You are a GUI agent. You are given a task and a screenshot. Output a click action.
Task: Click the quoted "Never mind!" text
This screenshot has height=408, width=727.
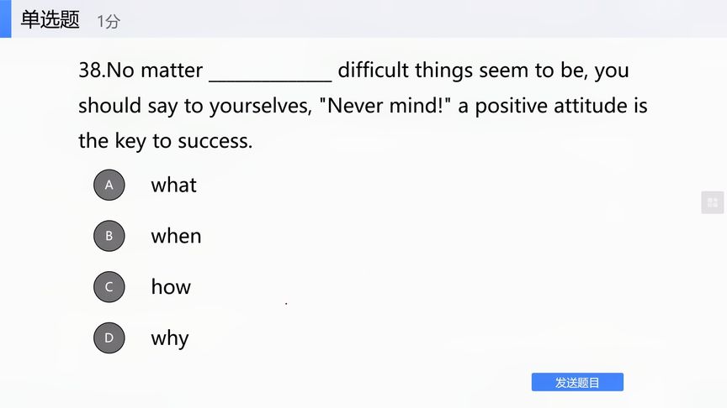385,106
